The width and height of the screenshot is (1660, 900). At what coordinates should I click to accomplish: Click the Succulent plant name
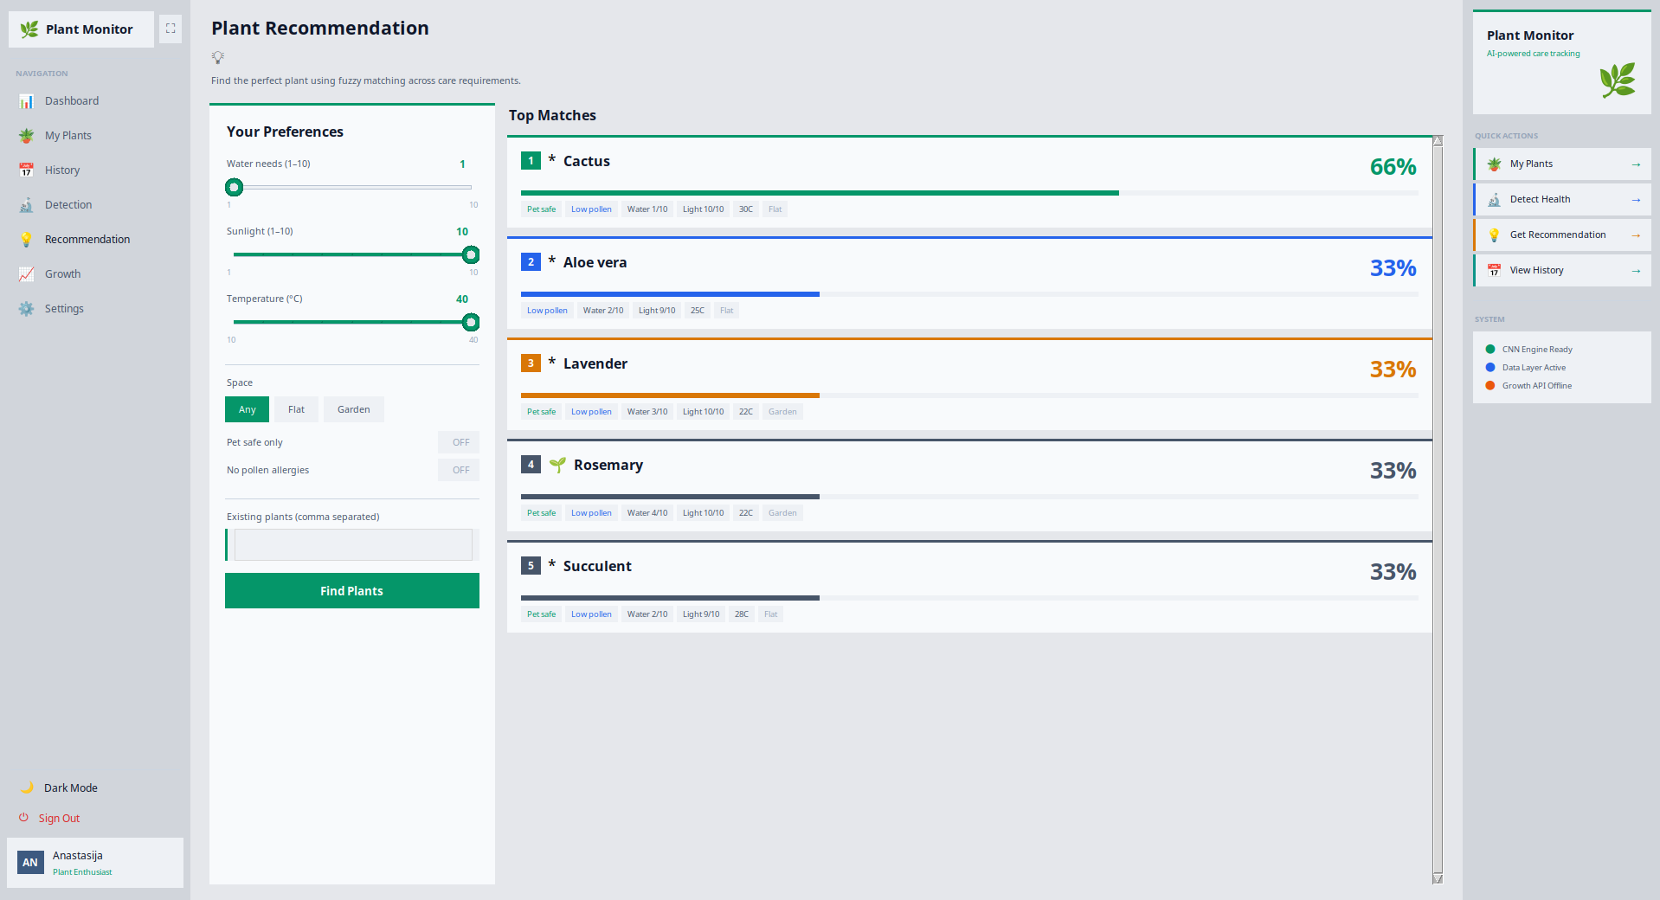pos(597,566)
